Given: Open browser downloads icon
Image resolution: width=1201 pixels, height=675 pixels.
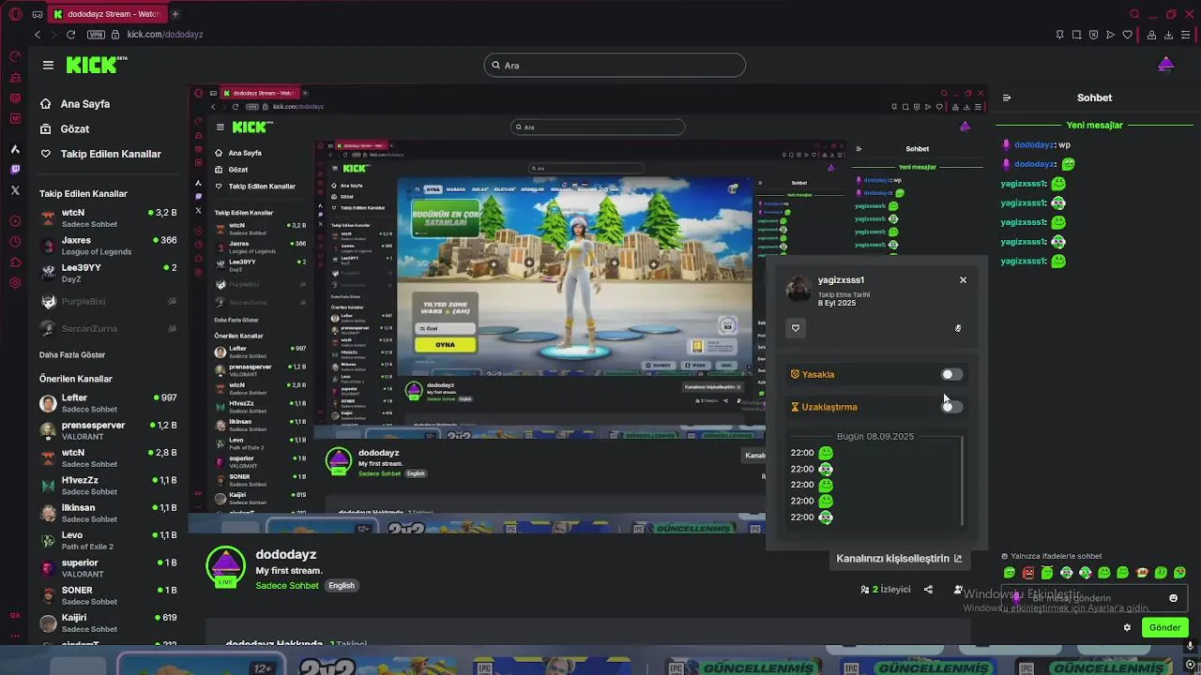Looking at the screenshot, I should click(1169, 35).
